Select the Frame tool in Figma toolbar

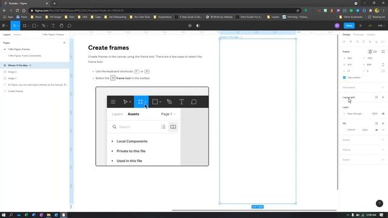tap(24, 25)
